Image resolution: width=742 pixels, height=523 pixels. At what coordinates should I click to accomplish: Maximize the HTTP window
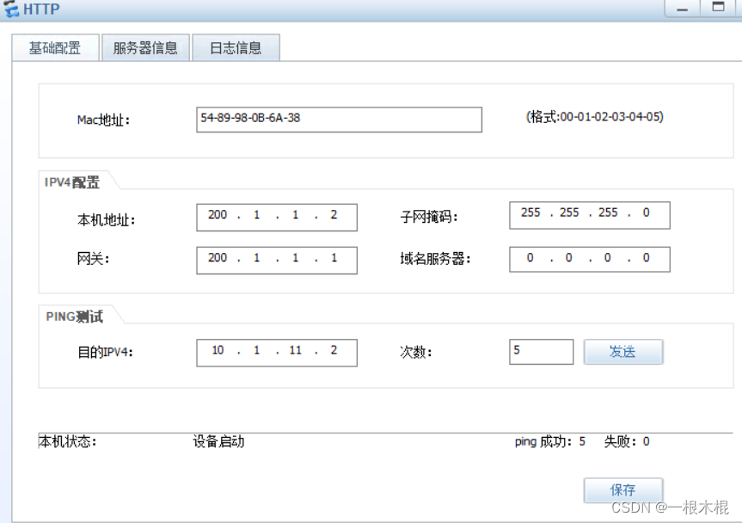[718, 8]
